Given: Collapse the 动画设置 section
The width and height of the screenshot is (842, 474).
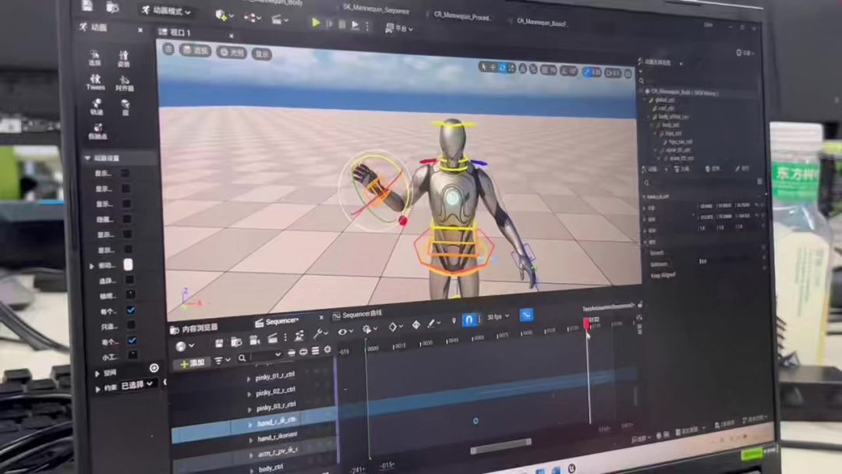Looking at the screenshot, I should (87, 158).
